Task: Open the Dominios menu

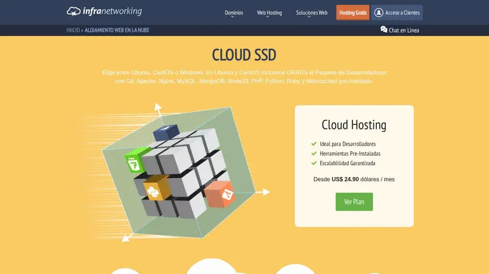Action: [234, 12]
